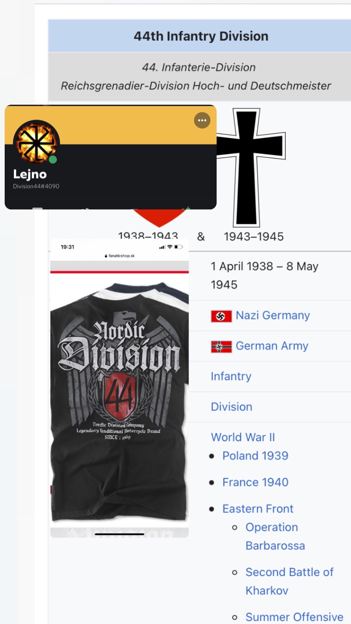Open the three-dot menu on Lejno's profile card
The height and width of the screenshot is (624, 351).
click(202, 120)
